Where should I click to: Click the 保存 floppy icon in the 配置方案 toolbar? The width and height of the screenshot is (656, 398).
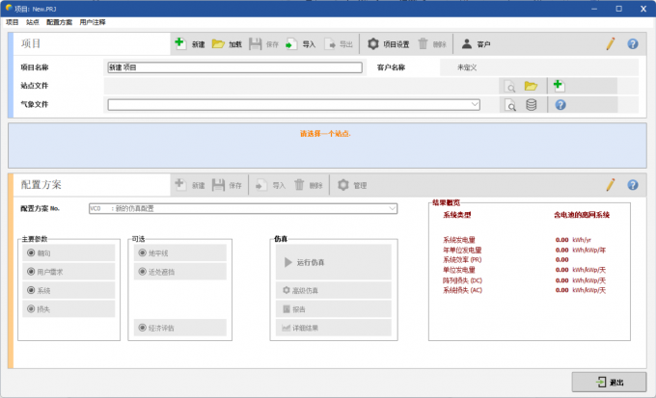[218, 185]
